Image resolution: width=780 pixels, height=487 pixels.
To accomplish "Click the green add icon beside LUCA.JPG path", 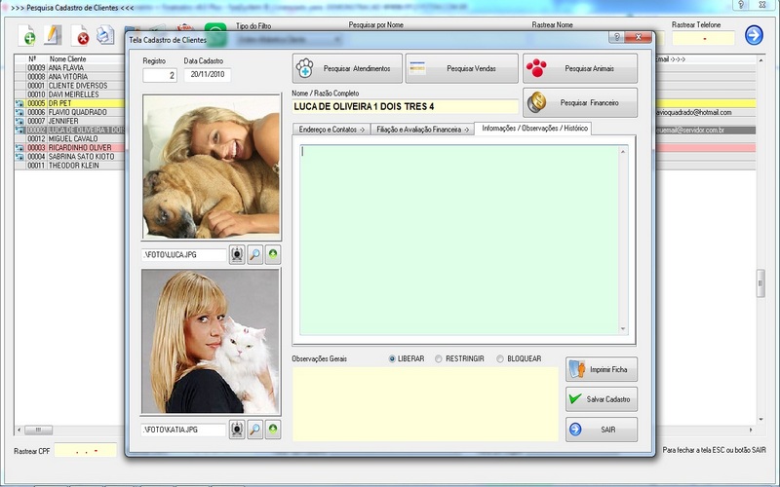I will [x=273, y=254].
